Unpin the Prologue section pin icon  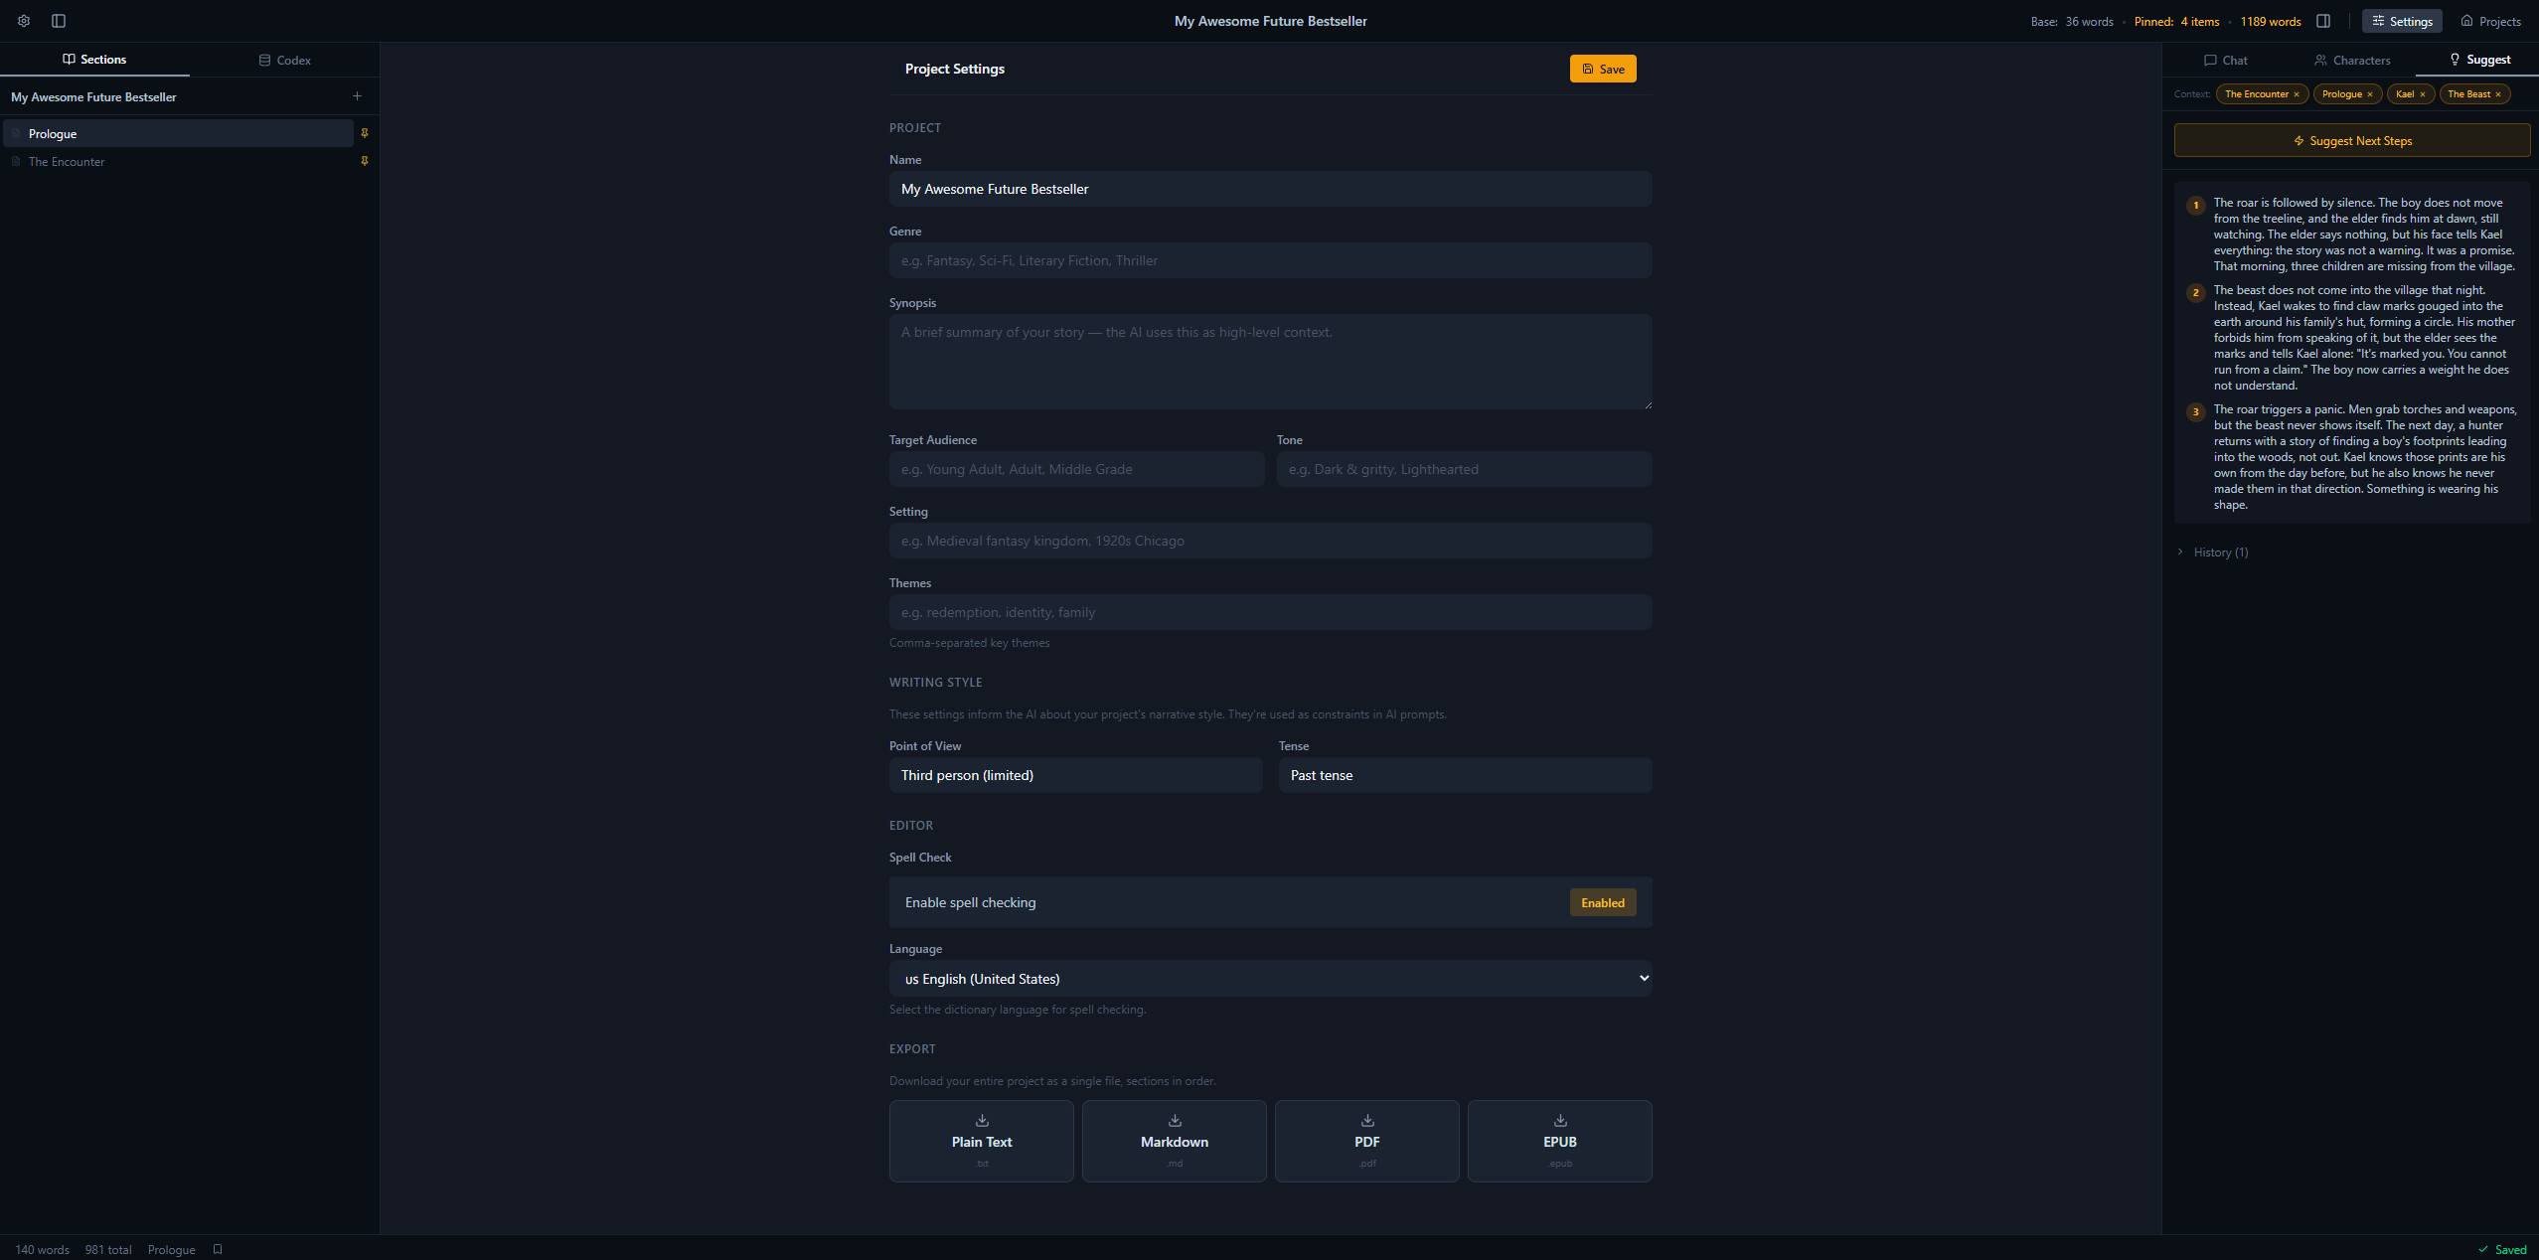tap(365, 133)
